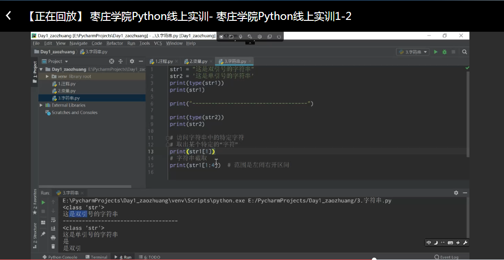This screenshot has height=260, width=504.
Task: Open the Terminal tool window
Action: pyautogui.click(x=96, y=257)
